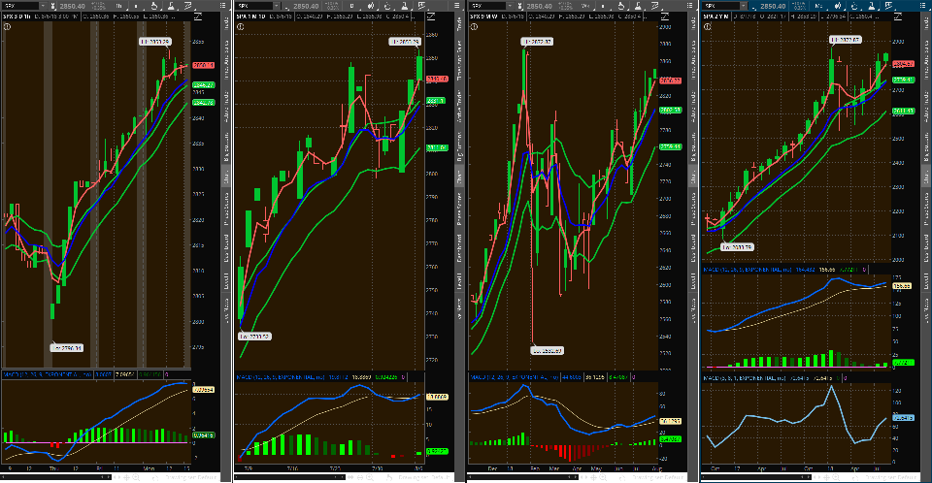The width and height of the screenshot is (932, 483).
Task: Open Studies flask icon on SPX 9 M W chart
Action: [638, 6]
